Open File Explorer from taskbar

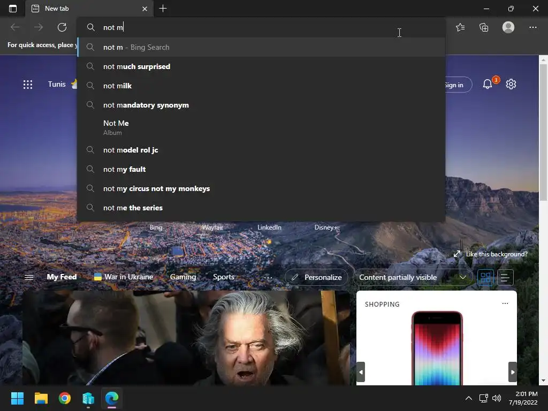coord(41,398)
